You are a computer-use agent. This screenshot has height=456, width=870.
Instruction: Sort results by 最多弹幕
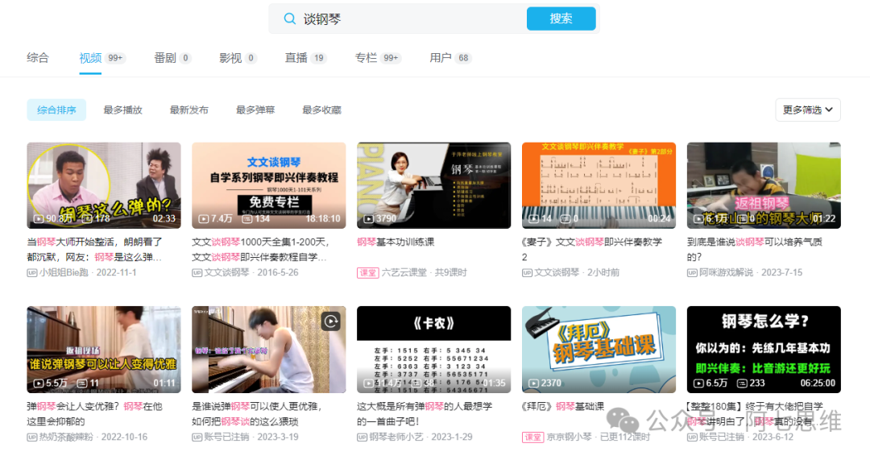click(x=255, y=110)
